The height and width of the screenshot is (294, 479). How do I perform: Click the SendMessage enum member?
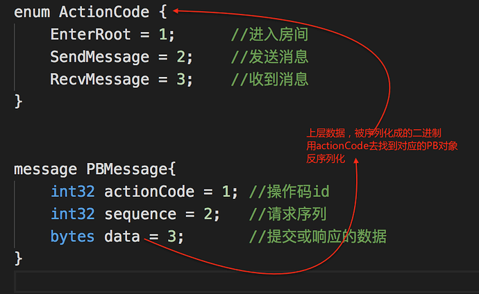pyautogui.click(x=99, y=57)
